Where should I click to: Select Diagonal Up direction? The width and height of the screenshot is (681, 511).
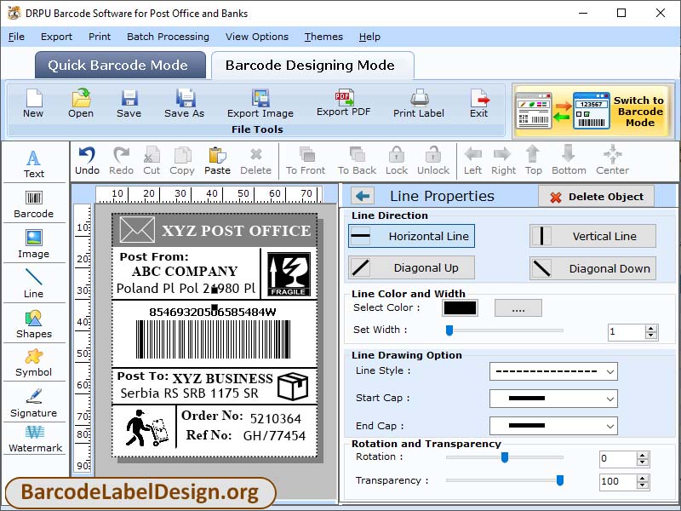point(411,267)
